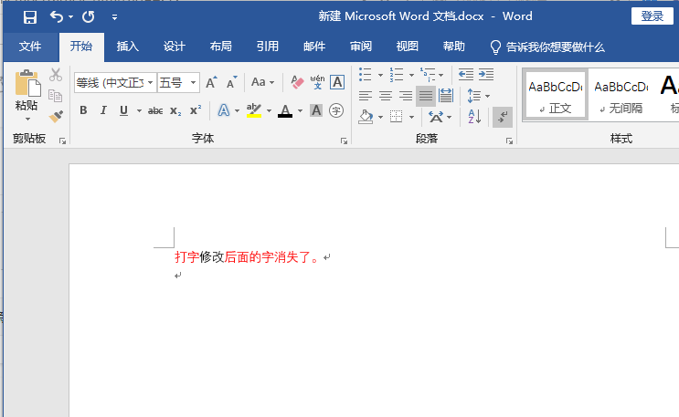
Task: Expand the 粘贴 options arrow
Action: (x=27, y=119)
